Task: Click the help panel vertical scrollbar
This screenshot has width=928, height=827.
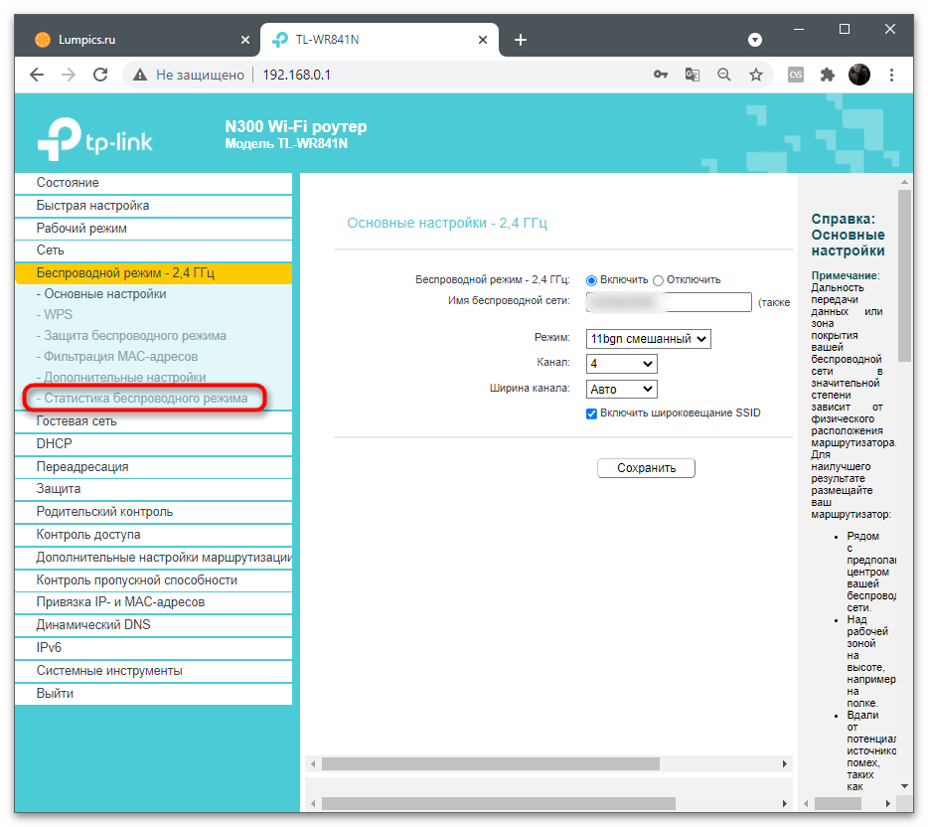Action: [904, 275]
